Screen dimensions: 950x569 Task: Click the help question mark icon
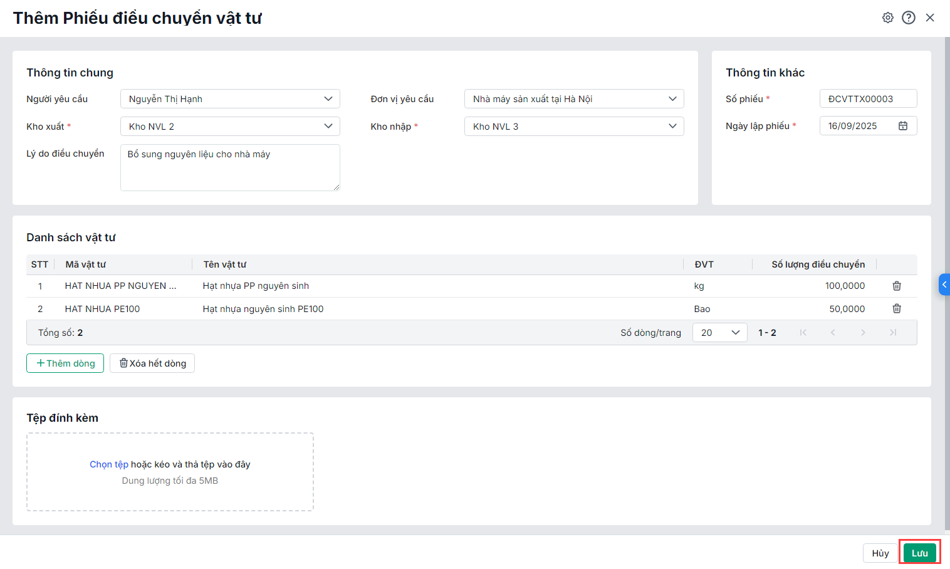pyautogui.click(x=909, y=18)
